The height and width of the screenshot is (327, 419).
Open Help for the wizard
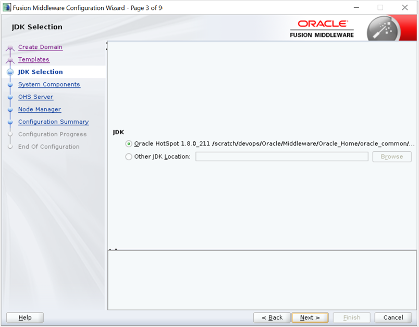25,318
